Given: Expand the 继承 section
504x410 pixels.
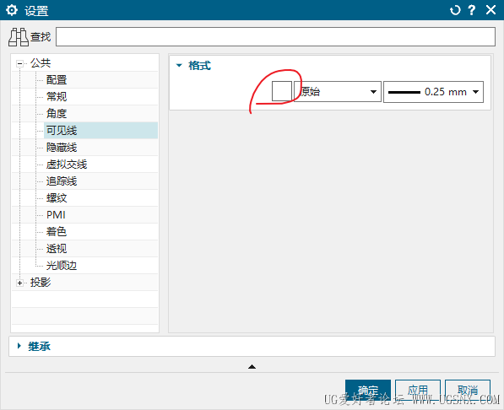Looking at the screenshot, I should (19, 346).
